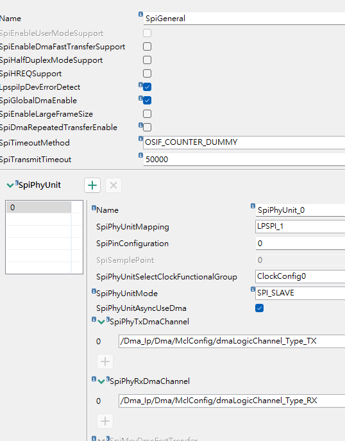Click SpiPhyUnit_0 name input field
This screenshot has width=345, height=441.
[300, 210]
